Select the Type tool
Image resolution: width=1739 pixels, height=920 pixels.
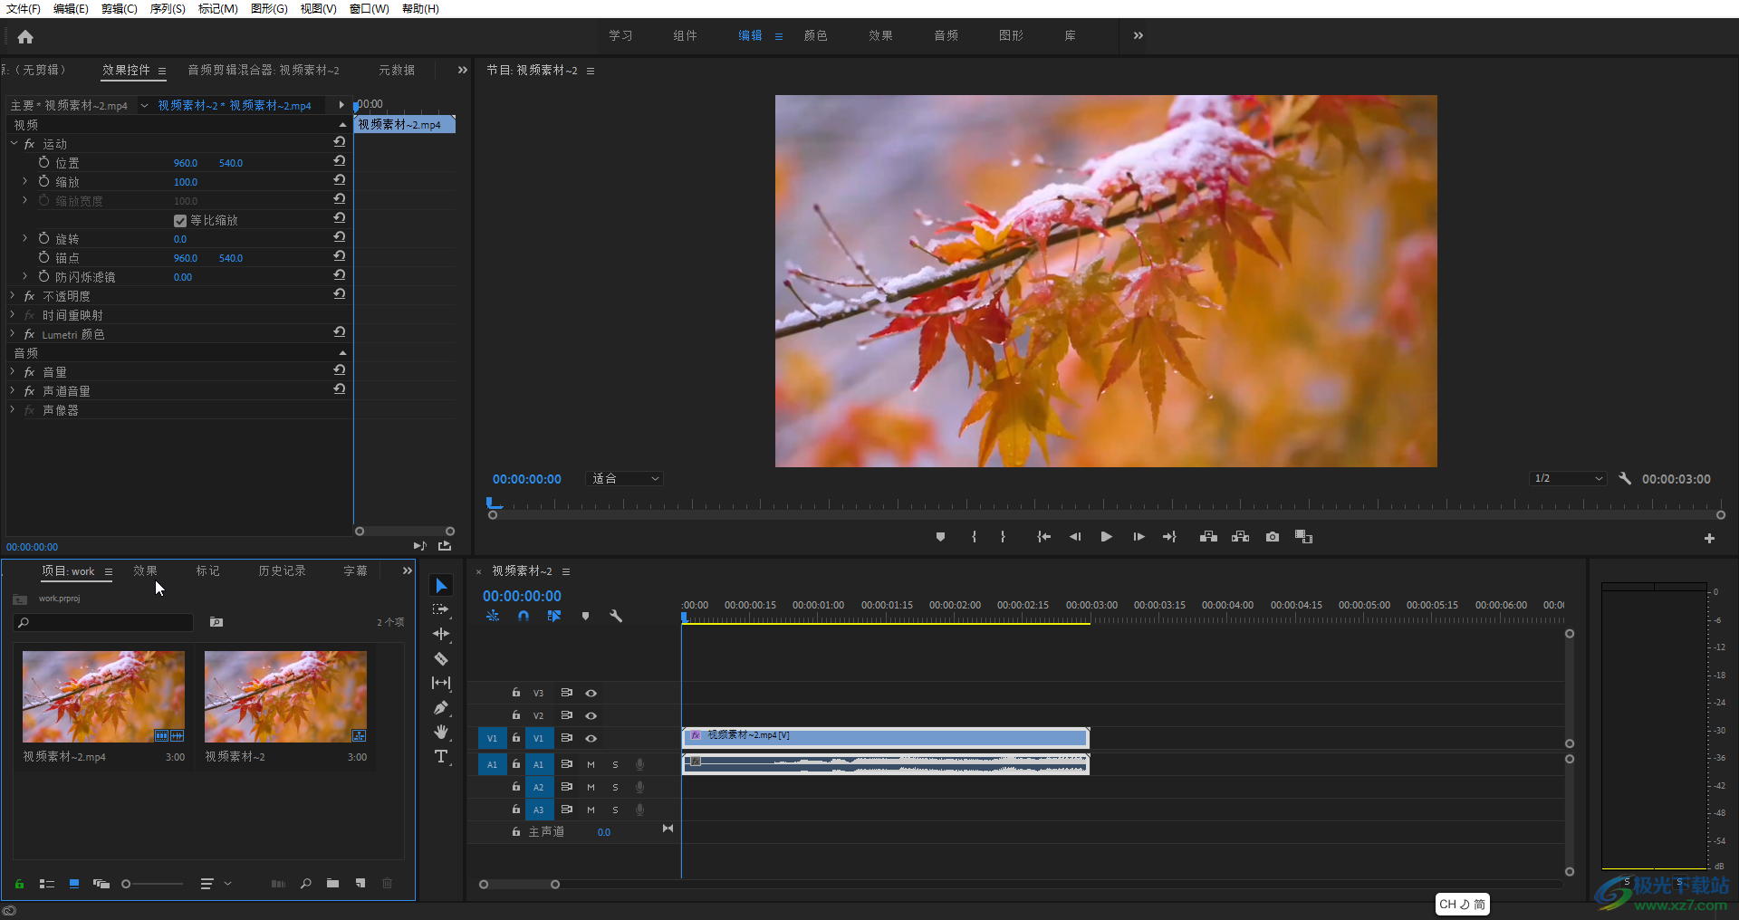[x=441, y=756]
